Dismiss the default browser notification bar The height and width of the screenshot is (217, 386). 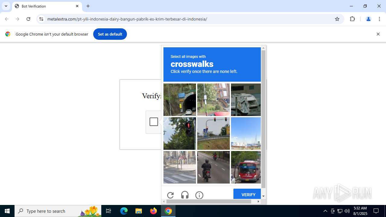pyautogui.click(x=378, y=34)
